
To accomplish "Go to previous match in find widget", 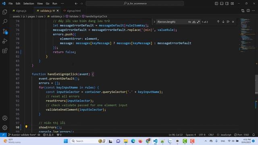I will point(218,22).
